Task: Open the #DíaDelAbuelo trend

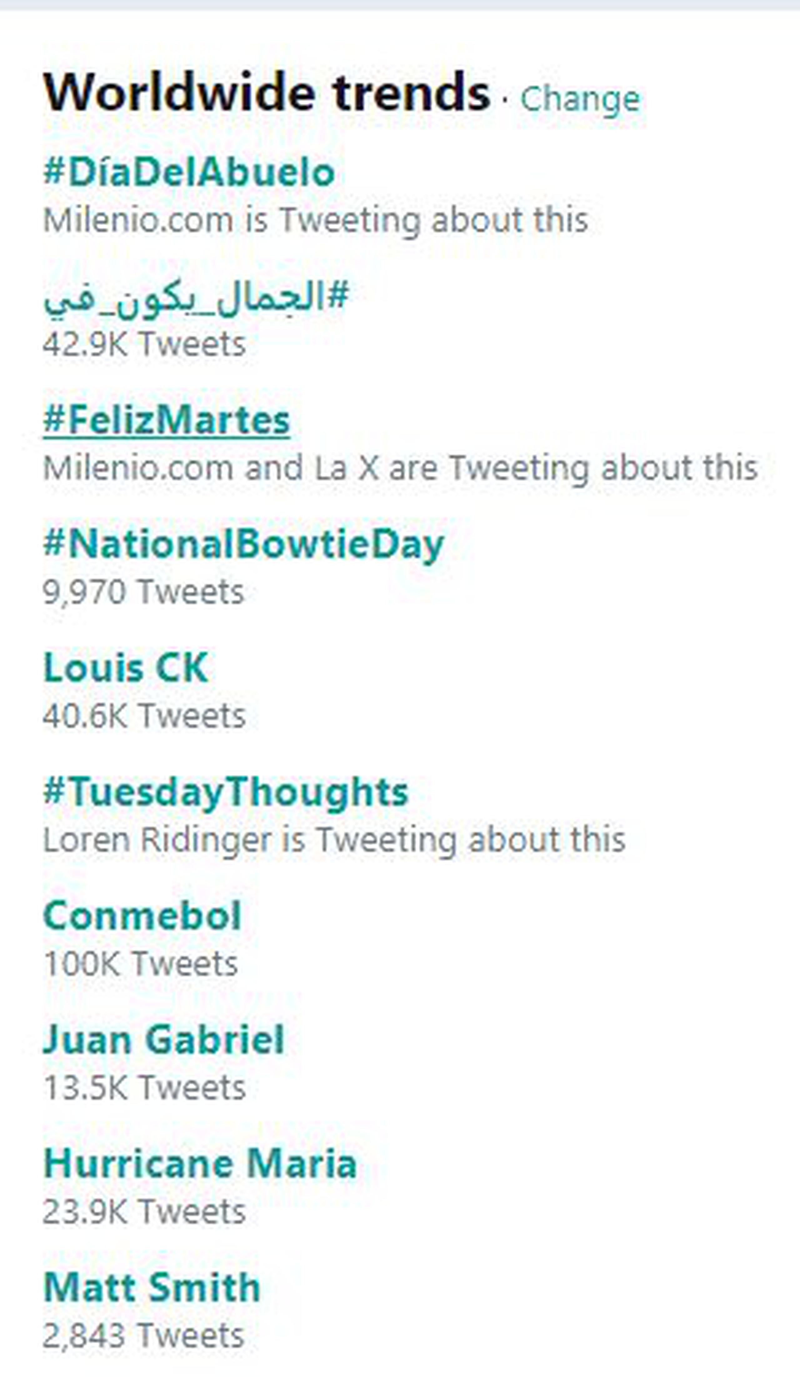Action: [x=189, y=172]
